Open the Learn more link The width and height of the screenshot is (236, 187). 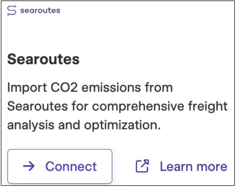pos(182,166)
